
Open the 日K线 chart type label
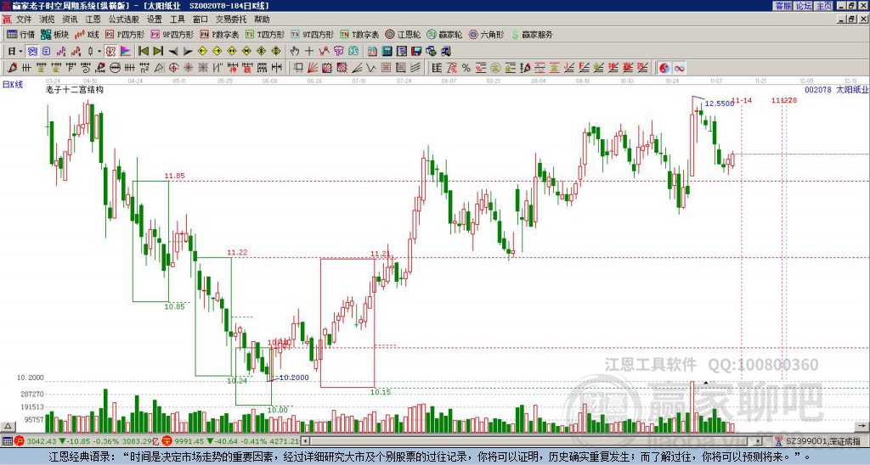point(13,84)
